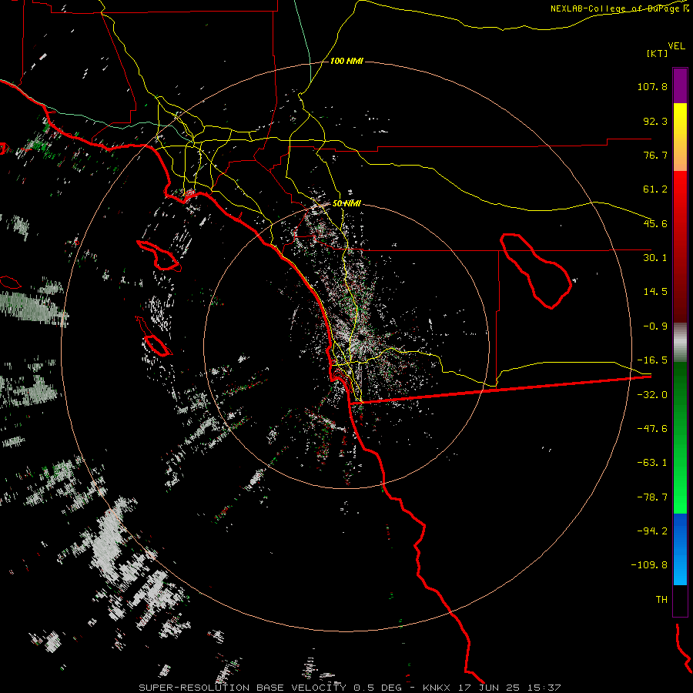Screen dimensions: 693x693
Task: Click the -109.8 velocity scale value
Action: click(649, 565)
